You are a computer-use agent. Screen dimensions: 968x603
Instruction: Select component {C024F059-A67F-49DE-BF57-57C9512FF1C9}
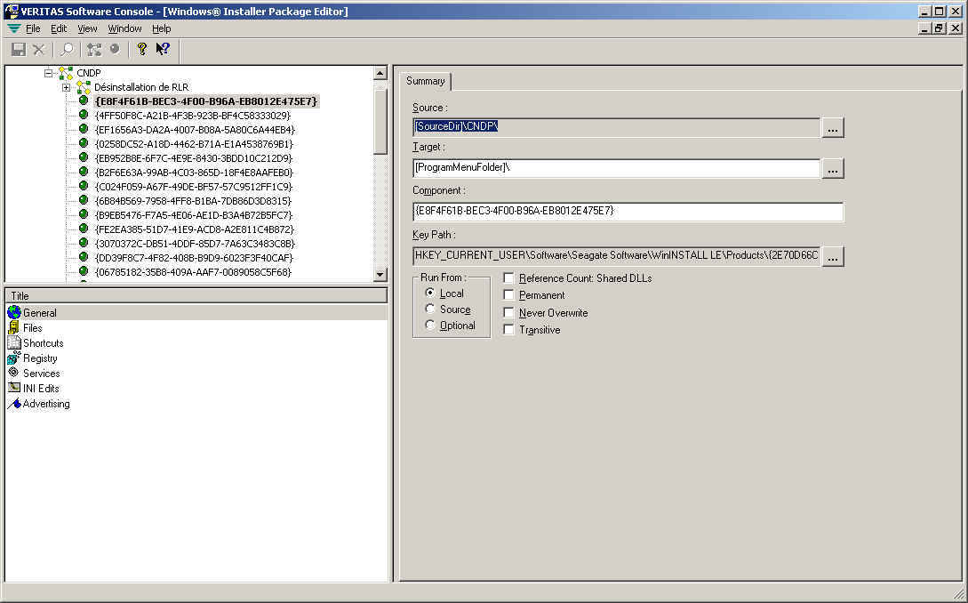(194, 187)
